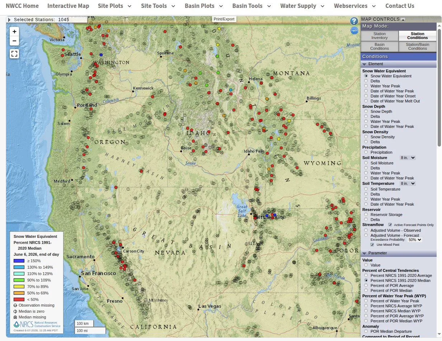442x341 pixels.
Task: Open the Interactive Map page
Action: tap(68, 6)
